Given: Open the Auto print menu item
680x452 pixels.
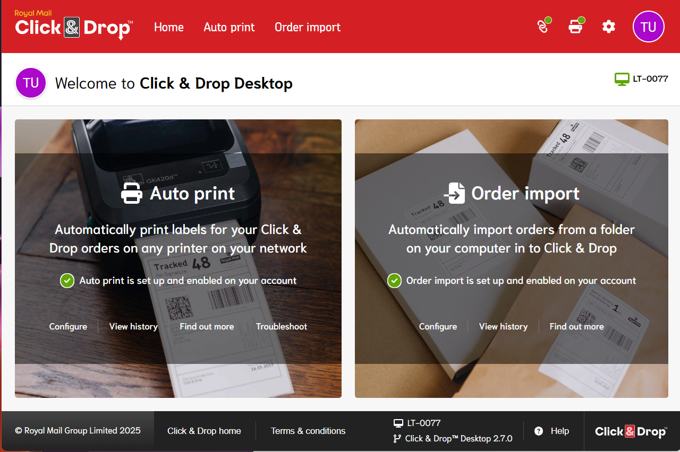Looking at the screenshot, I should (229, 27).
